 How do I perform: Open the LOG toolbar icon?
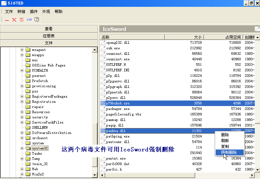29,19
